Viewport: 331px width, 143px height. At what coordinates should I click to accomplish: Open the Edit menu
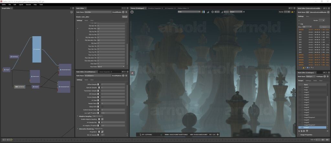tap(15, 5)
